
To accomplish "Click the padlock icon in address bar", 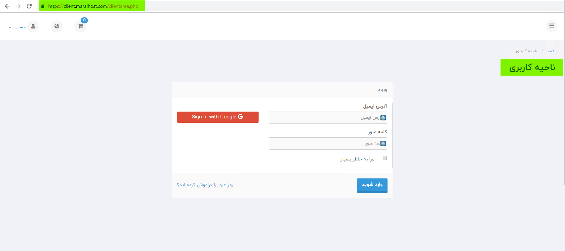I will pyautogui.click(x=43, y=6).
